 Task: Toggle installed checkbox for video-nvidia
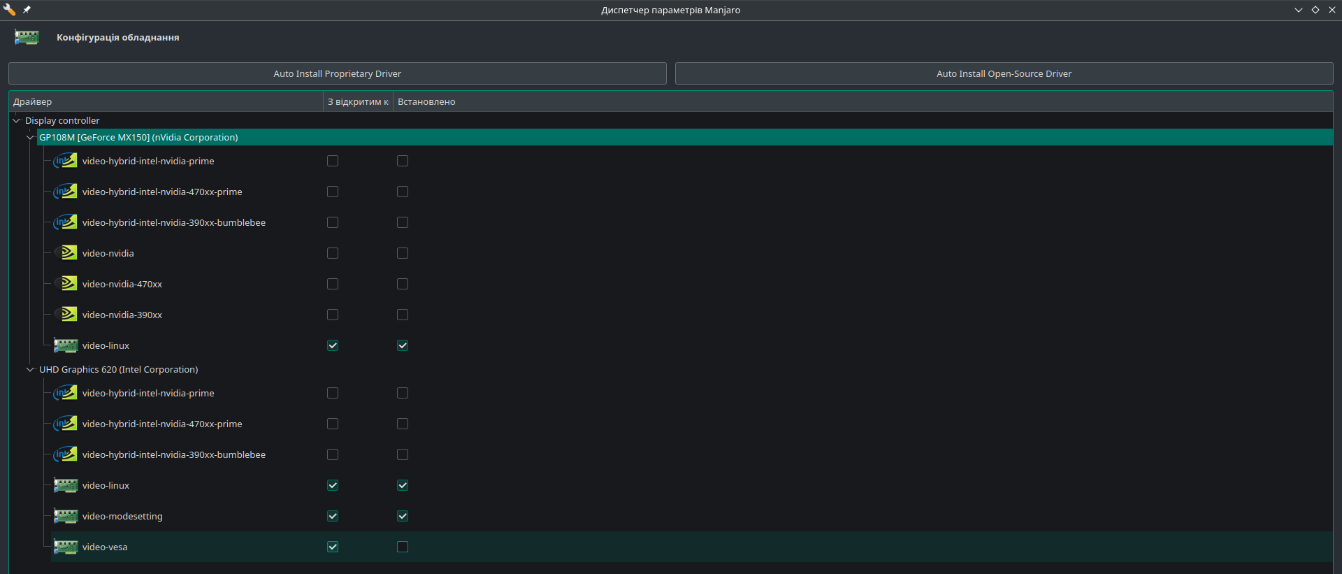(x=403, y=253)
